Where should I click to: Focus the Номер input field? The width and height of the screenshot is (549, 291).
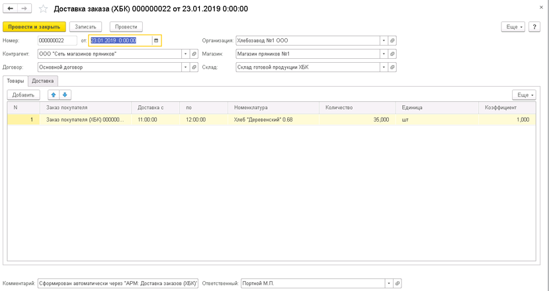pyautogui.click(x=58, y=40)
